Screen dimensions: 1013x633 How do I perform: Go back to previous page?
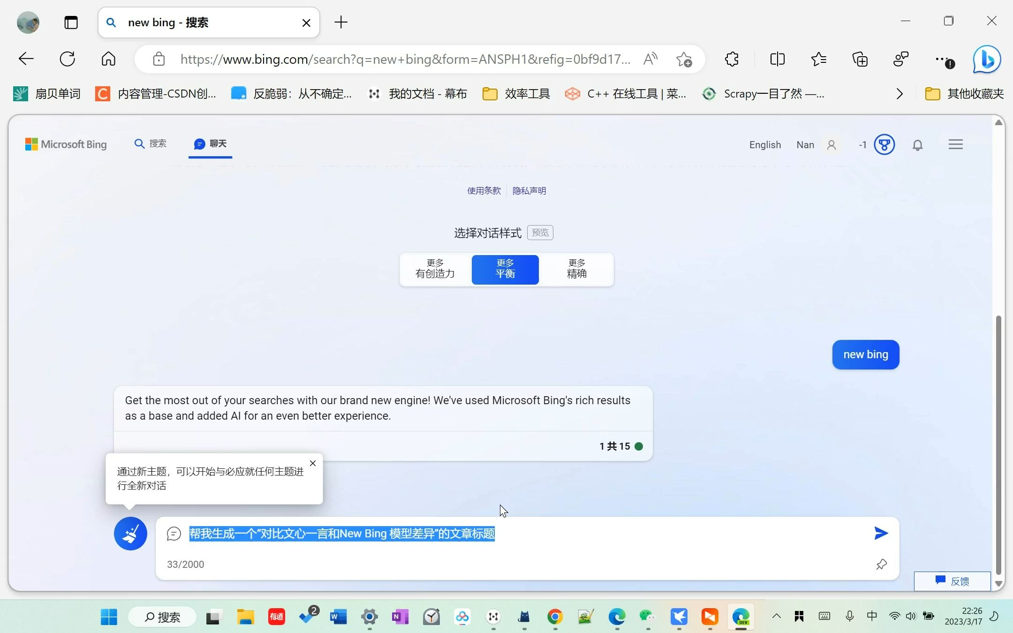pyautogui.click(x=26, y=59)
